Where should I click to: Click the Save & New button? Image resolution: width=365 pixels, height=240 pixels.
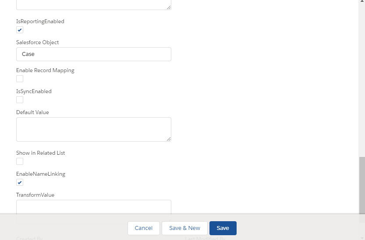click(184, 228)
